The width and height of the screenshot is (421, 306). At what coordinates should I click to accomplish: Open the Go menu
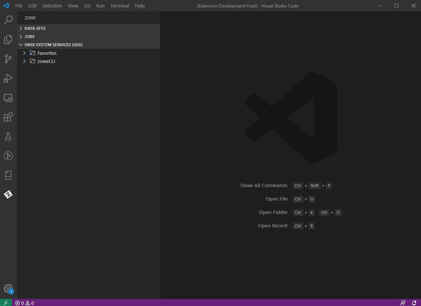click(87, 6)
